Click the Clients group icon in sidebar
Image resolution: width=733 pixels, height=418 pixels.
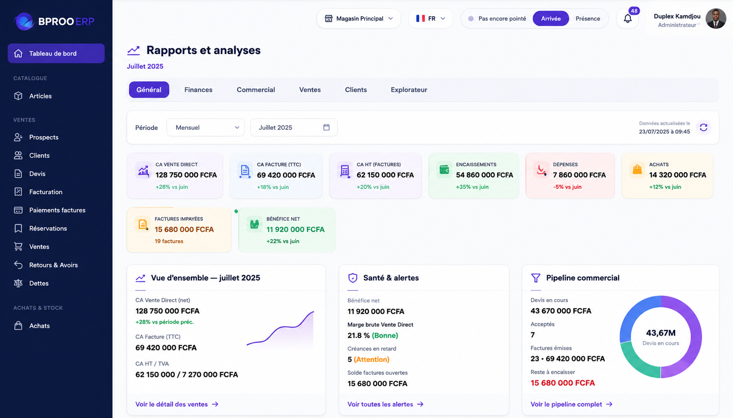[x=18, y=155]
